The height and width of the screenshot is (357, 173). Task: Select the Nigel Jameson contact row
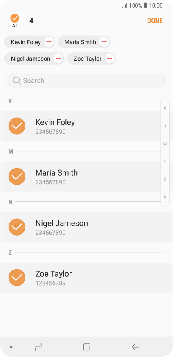coord(87,227)
